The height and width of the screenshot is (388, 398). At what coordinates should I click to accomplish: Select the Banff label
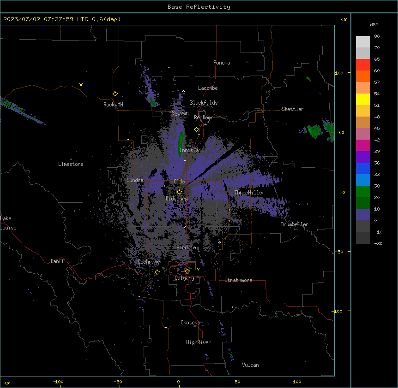click(57, 261)
